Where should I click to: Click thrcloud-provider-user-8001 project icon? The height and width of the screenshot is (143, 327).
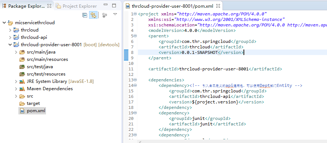click(16, 44)
